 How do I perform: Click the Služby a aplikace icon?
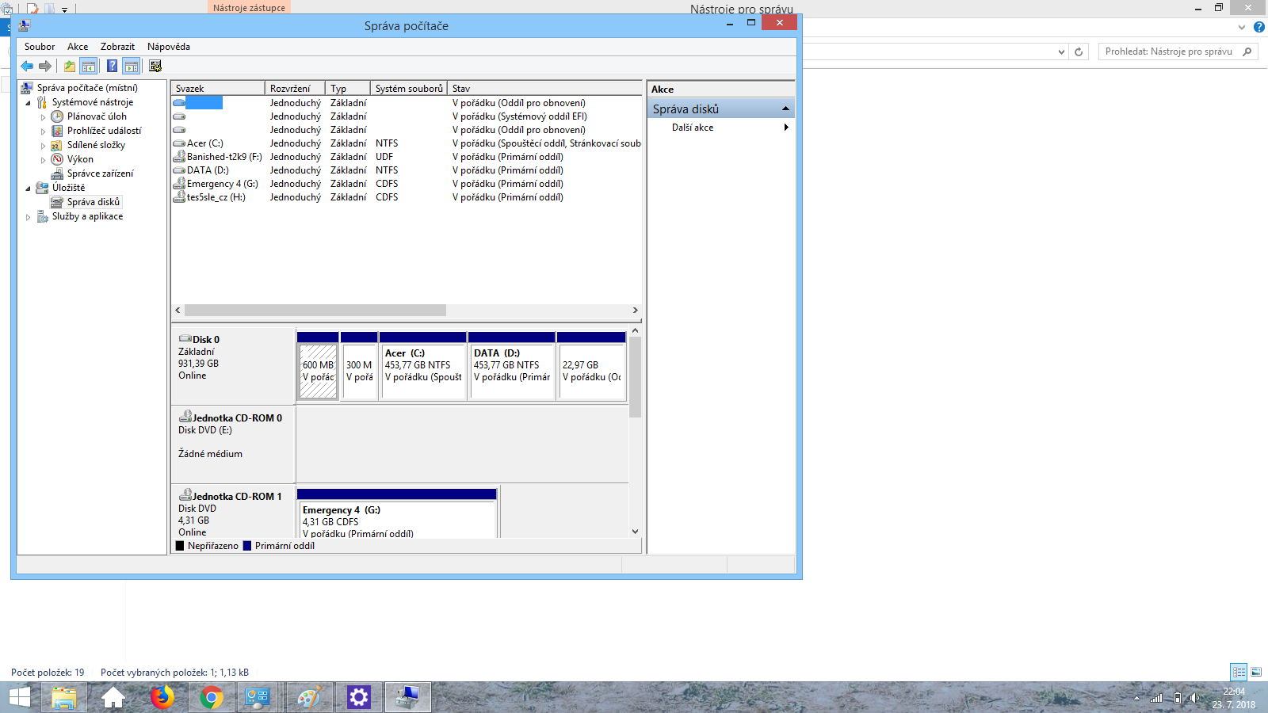pyautogui.click(x=42, y=216)
